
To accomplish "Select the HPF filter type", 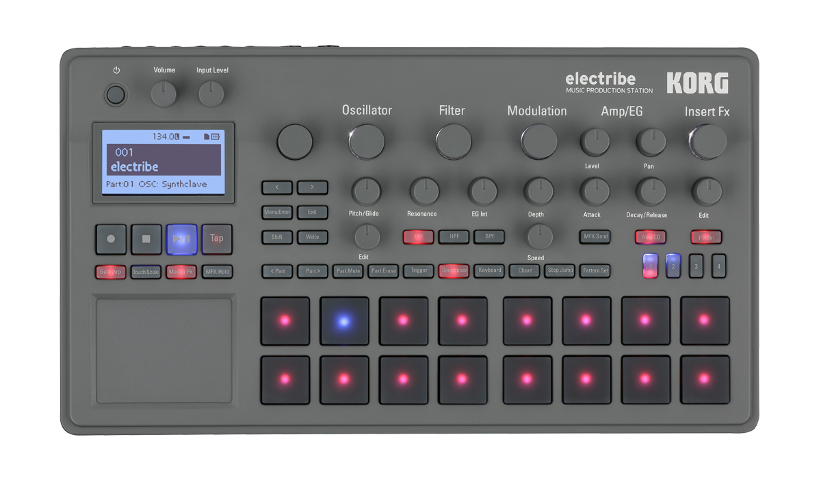I will (x=454, y=237).
